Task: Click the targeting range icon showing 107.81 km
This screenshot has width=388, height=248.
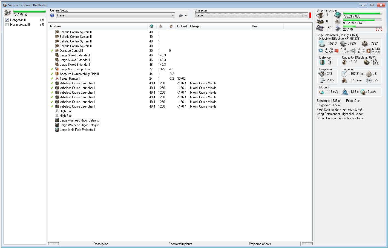Action: [x=344, y=74]
